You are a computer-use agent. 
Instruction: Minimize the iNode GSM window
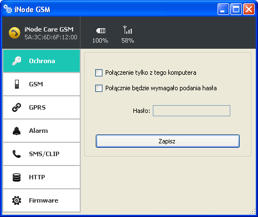[223, 9]
